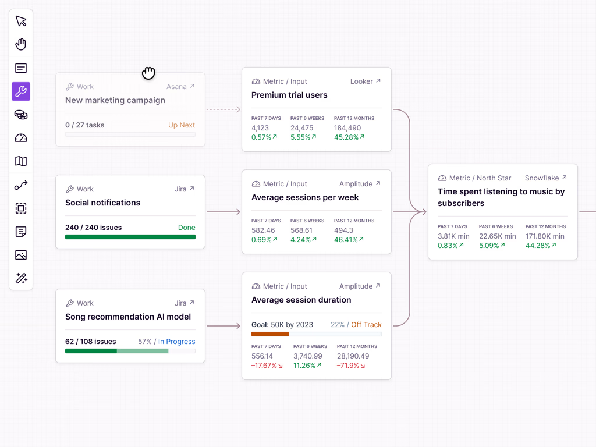Viewport: 596px width, 447px height.
Task: Select the arrow pointer tool
Action: pos(21,21)
